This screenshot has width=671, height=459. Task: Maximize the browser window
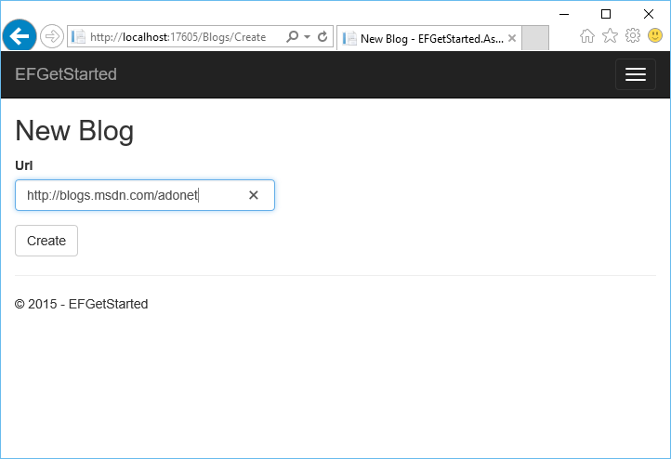pyautogui.click(x=606, y=14)
